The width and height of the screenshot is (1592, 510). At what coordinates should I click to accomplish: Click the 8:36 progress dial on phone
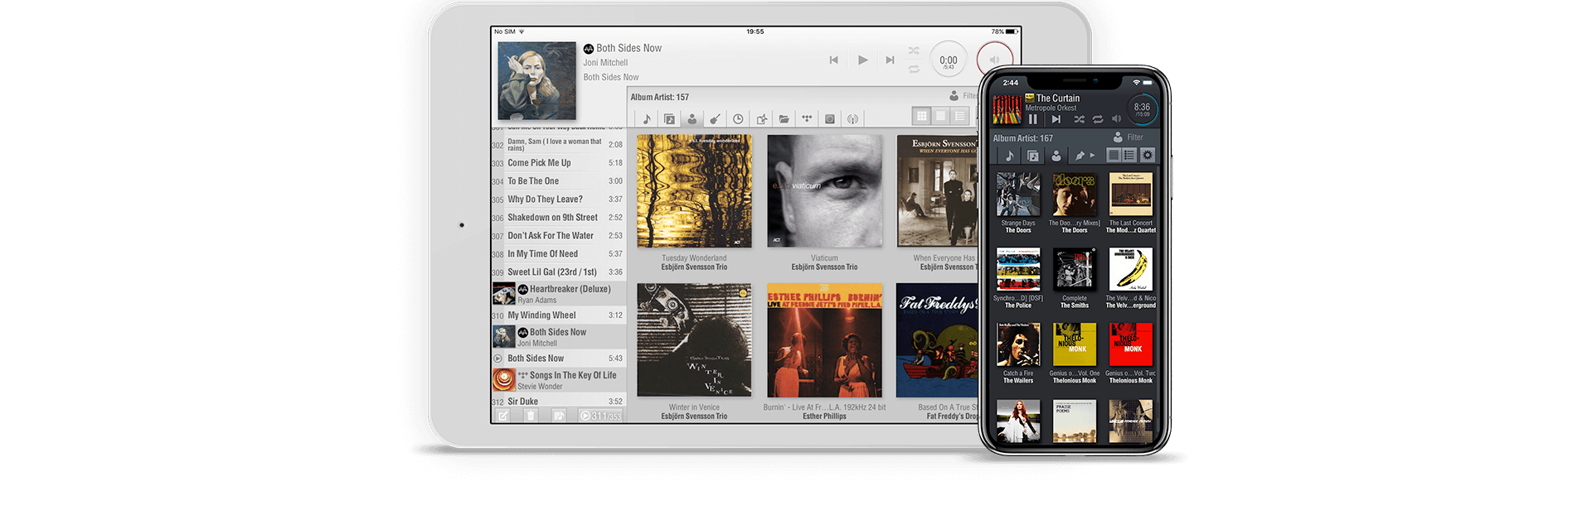coord(1142,109)
